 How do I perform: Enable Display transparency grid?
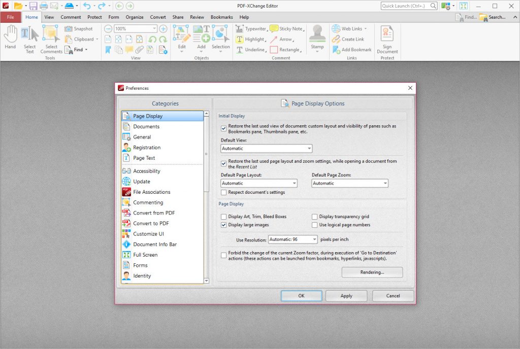(315, 217)
